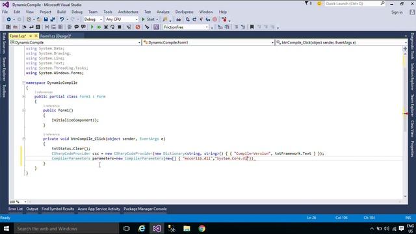Switch to Form1.cs [Design] tab
This screenshot has height=234, width=416.
pos(55,36)
